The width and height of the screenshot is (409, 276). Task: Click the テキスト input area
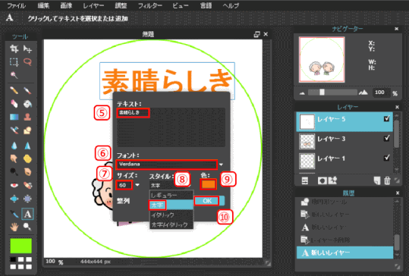tap(171, 127)
